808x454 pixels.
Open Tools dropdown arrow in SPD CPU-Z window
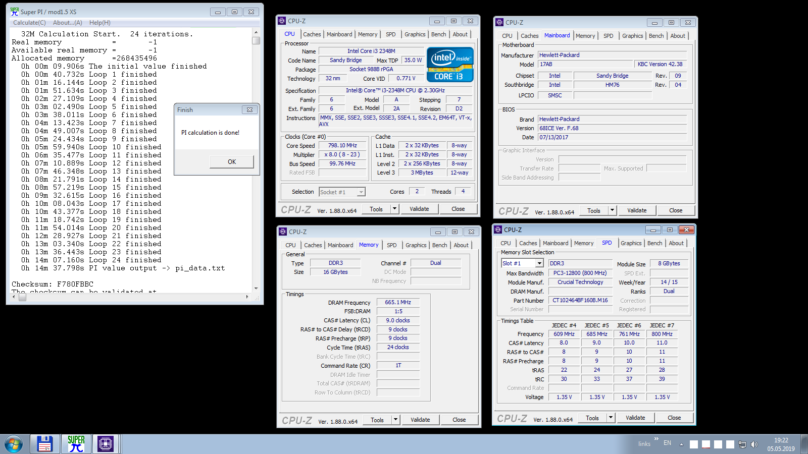[x=611, y=418]
